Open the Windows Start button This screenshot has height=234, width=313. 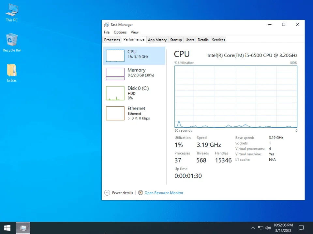pos(7,228)
